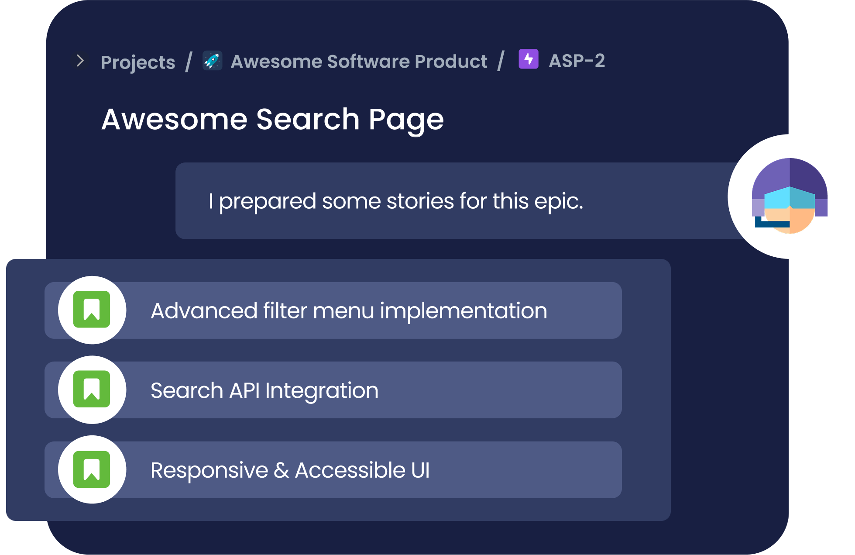Open the ASP-2 issue key link

tap(577, 61)
